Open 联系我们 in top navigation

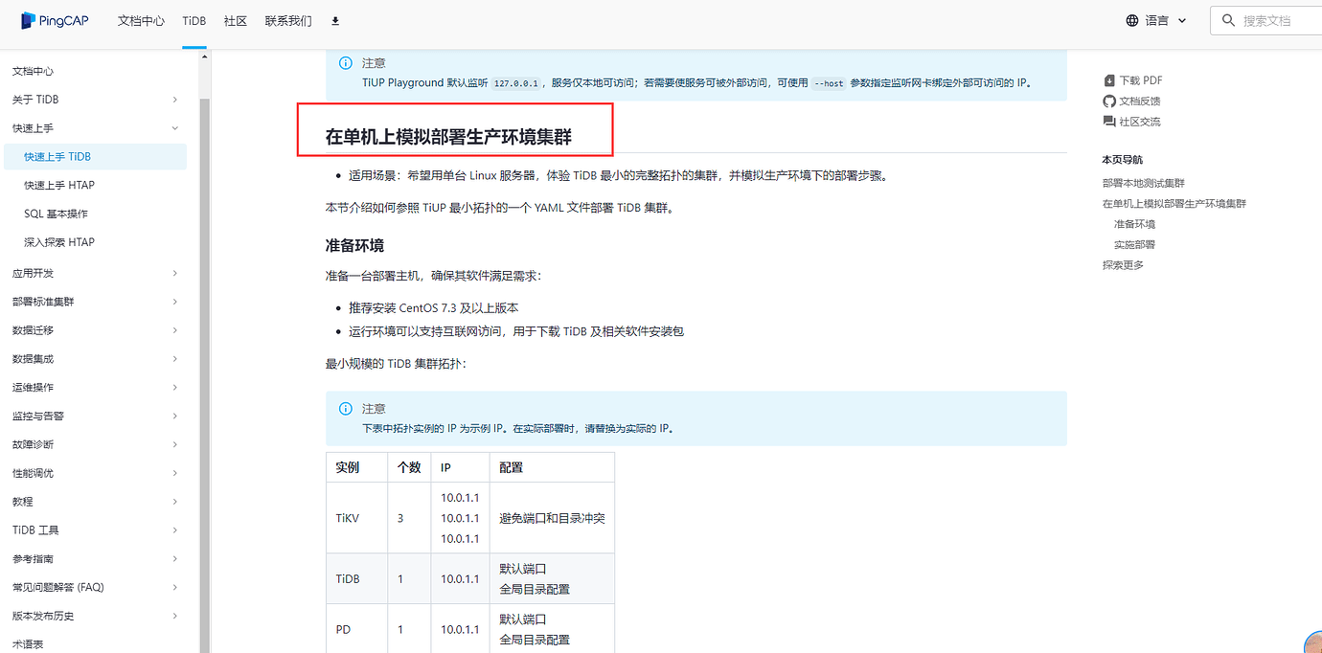[x=288, y=20]
